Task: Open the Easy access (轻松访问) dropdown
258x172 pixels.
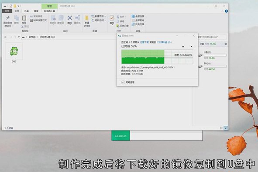Action: [x=99, y=20]
